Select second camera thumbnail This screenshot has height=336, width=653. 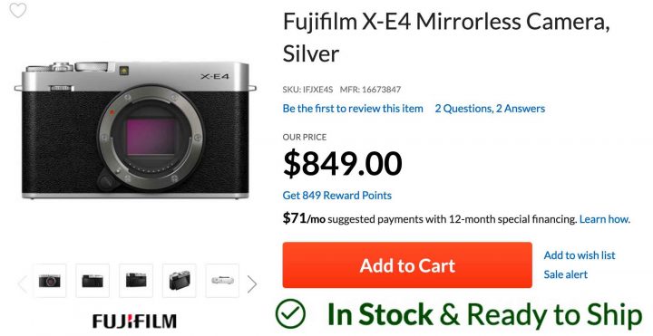tap(93, 281)
